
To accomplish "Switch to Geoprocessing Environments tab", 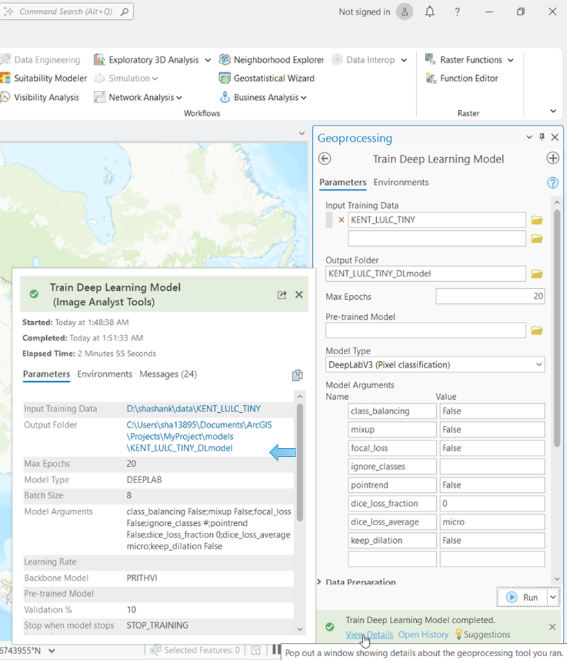I will (401, 183).
